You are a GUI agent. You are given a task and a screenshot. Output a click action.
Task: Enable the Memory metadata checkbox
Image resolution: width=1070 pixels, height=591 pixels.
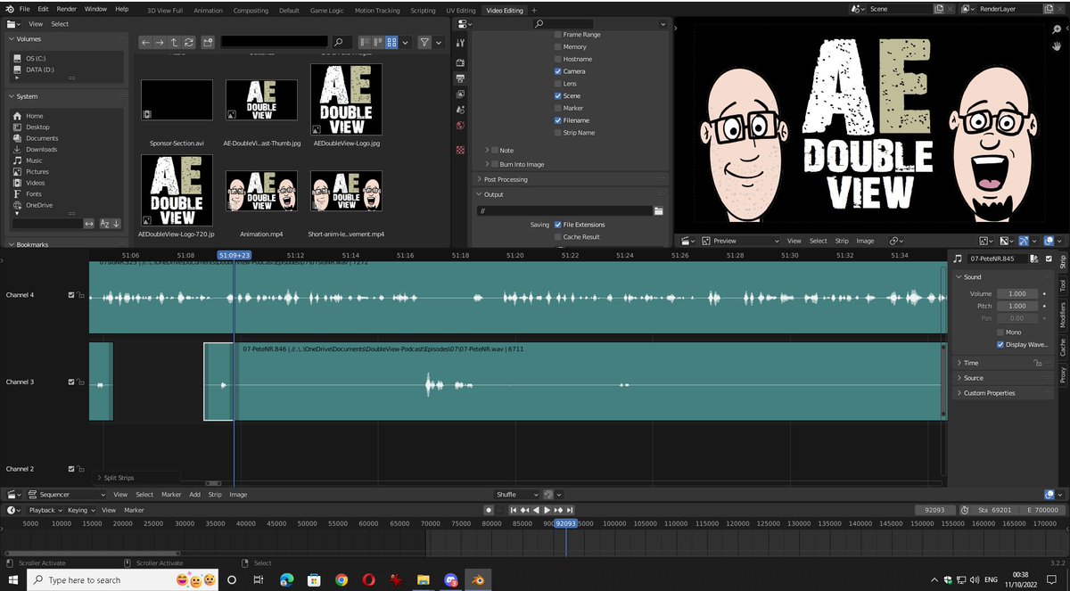tap(558, 46)
